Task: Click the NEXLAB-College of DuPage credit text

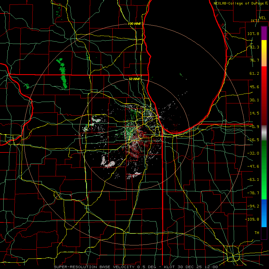Action: point(241,3)
